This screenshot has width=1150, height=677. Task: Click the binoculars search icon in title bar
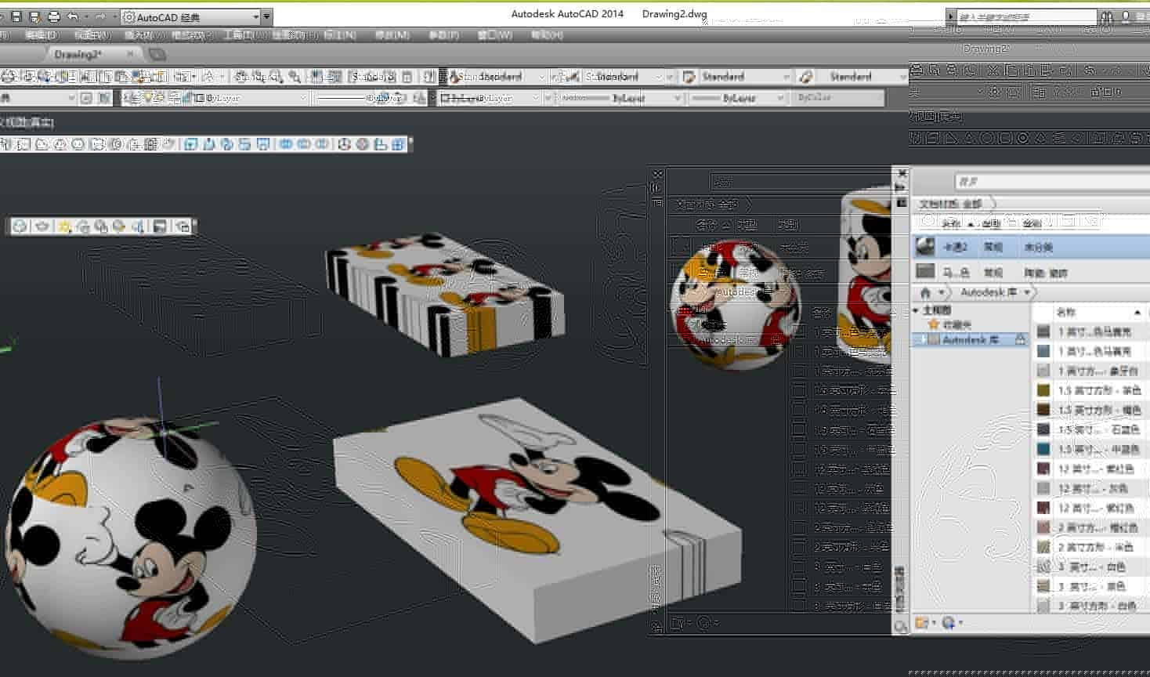coord(1107,16)
